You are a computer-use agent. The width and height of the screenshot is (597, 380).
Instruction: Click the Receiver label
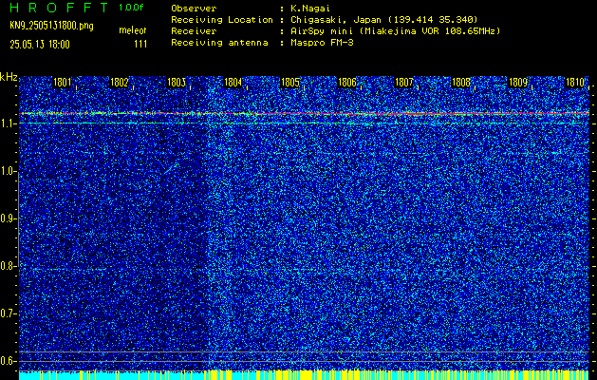[x=194, y=31]
